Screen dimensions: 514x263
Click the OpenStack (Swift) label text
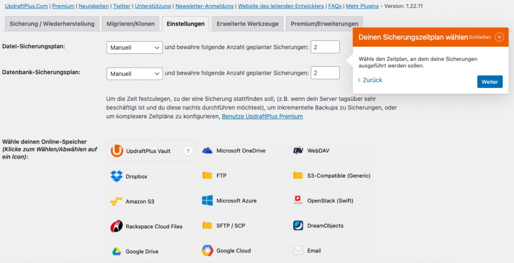point(330,201)
